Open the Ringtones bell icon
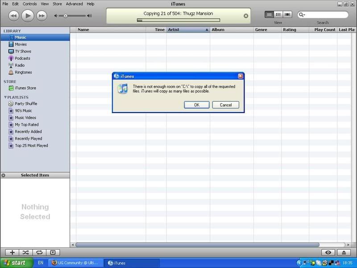The image size is (357, 268). tap(11, 72)
